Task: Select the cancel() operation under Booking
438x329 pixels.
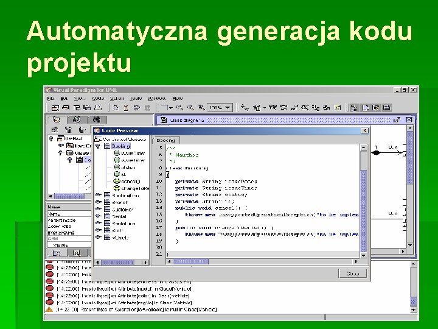Action: [130, 182]
